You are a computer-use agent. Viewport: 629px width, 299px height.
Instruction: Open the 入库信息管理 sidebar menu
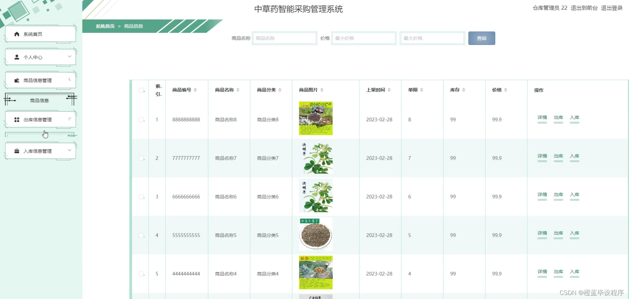(x=41, y=151)
